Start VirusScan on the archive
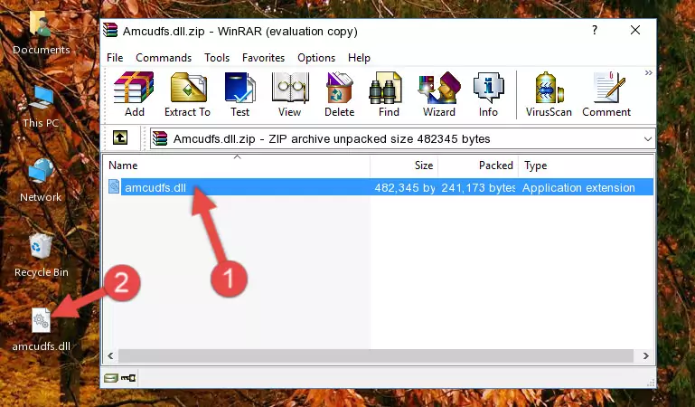The image size is (695, 407). [x=549, y=94]
